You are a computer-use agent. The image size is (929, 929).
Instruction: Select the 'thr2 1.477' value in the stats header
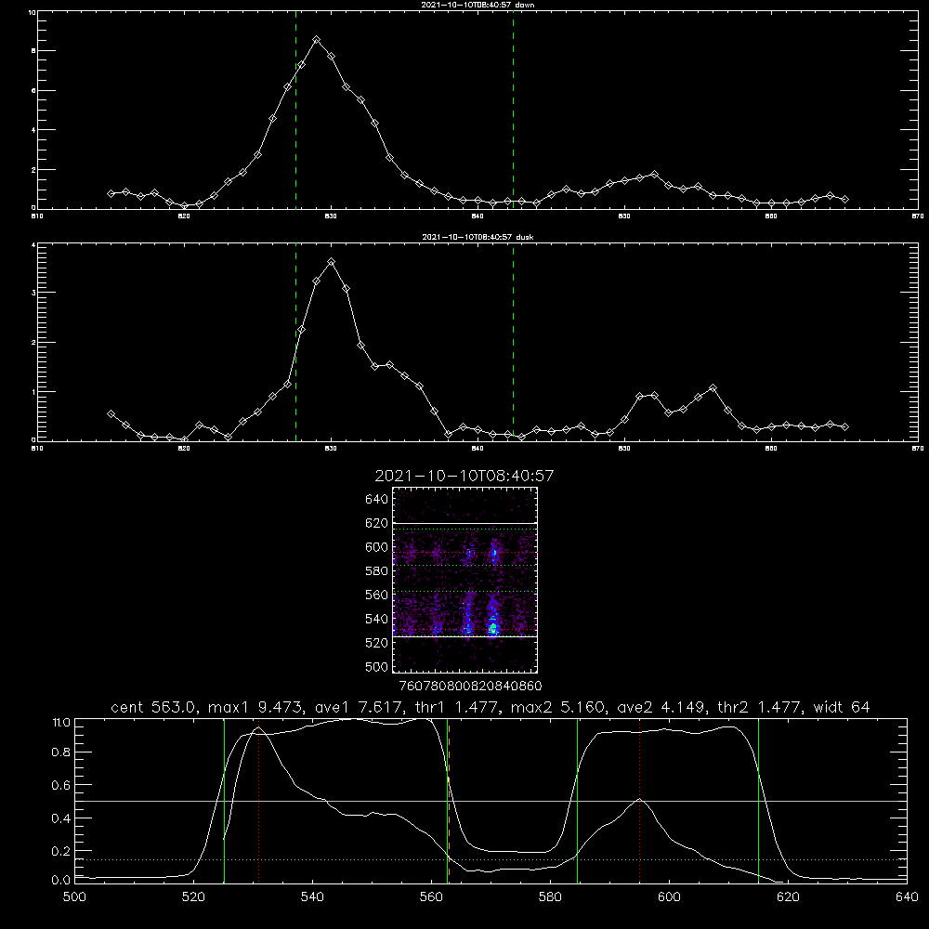pos(760,707)
